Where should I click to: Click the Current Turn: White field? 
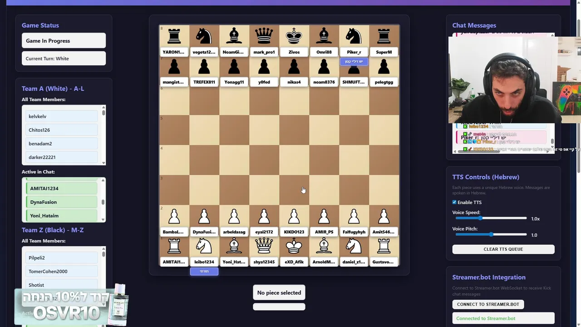pos(64,59)
